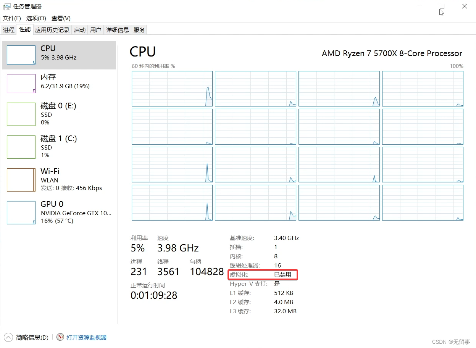Open the 文件(F) menu

click(11, 18)
